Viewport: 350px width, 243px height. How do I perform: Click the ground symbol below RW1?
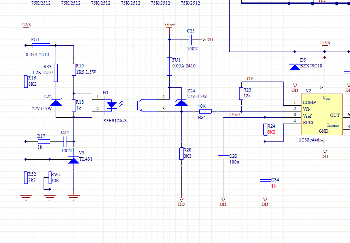(50, 198)
